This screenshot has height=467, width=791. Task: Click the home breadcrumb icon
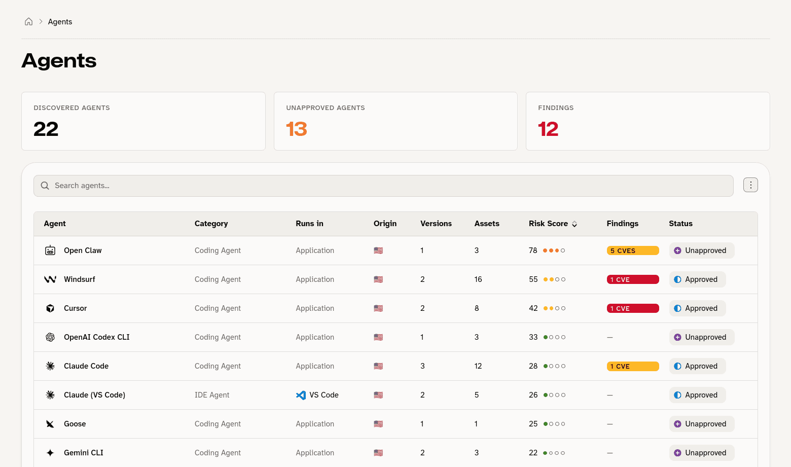click(x=29, y=21)
